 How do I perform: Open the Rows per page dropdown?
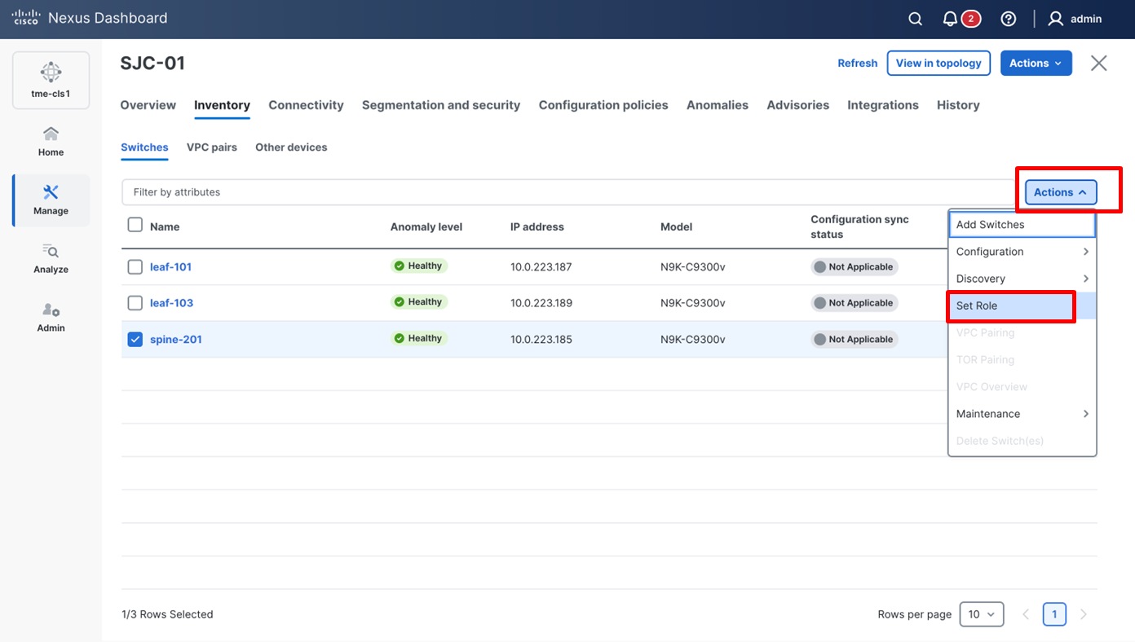[x=981, y=614]
